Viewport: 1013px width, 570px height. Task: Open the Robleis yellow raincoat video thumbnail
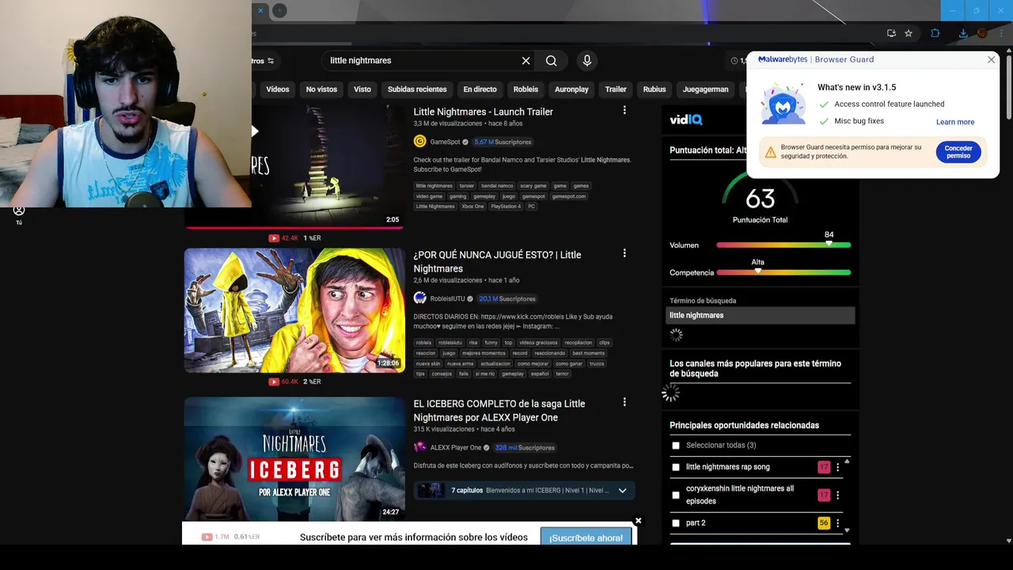[x=294, y=310]
